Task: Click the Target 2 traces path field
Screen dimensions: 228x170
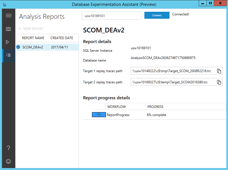Action: click(173, 82)
